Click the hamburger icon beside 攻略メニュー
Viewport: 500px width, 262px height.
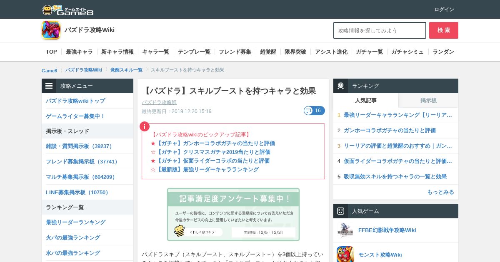coord(49,86)
